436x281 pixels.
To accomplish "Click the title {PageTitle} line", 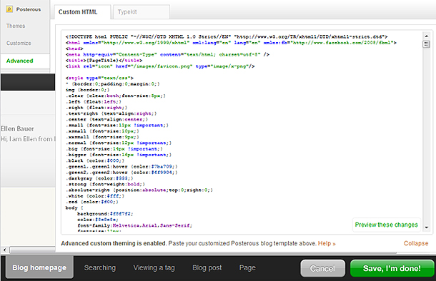I will point(104,60).
